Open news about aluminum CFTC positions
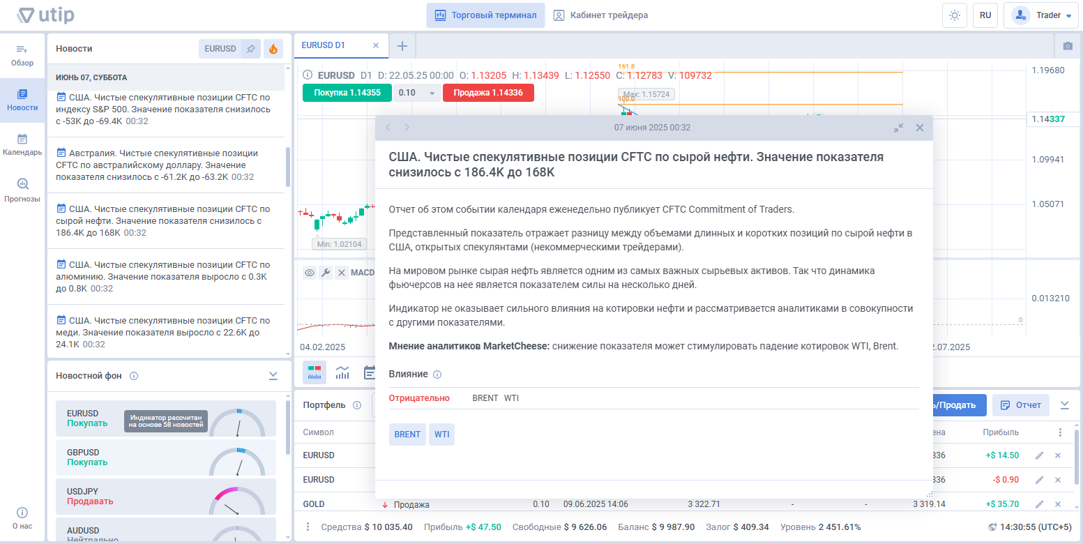1083x544 pixels. tap(166, 276)
